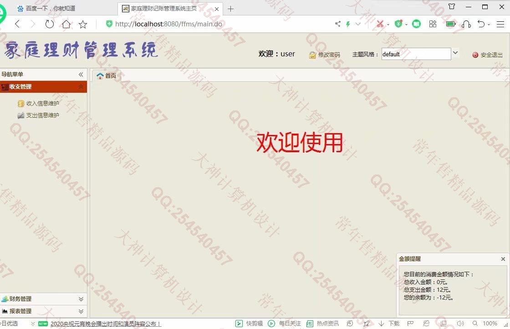Open the red scissors screenshot tool

point(380,24)
